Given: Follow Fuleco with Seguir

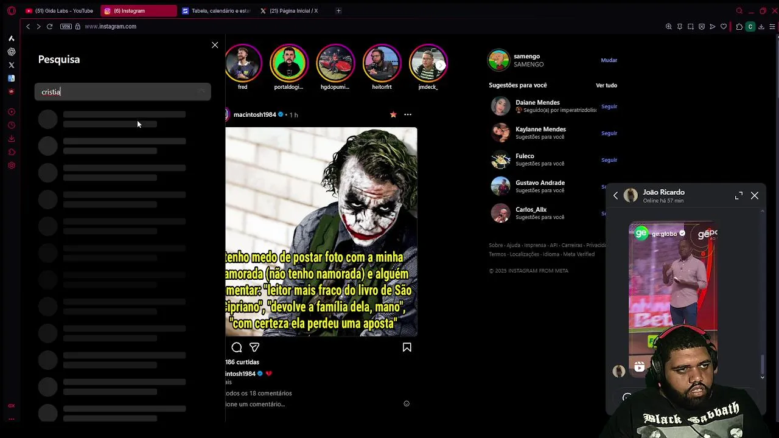Looking at the screenshot, I should tap(609, 160).
